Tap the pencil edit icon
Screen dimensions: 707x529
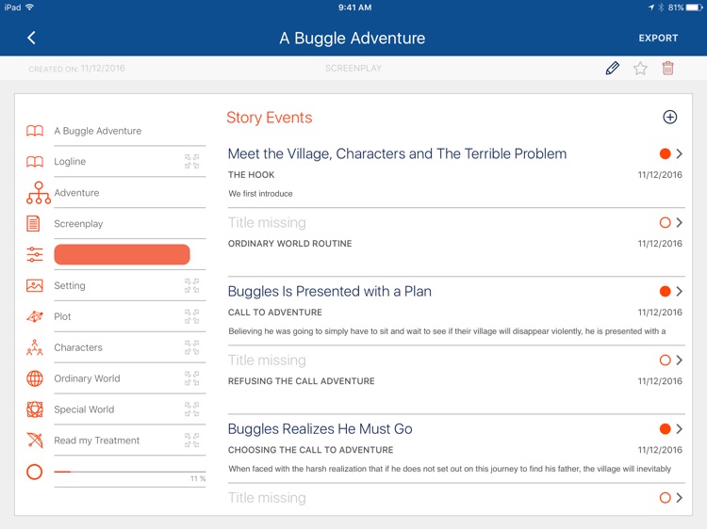[x=612, y=69]
